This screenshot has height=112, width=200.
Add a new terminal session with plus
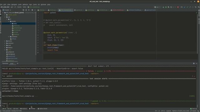click(17, 63)
